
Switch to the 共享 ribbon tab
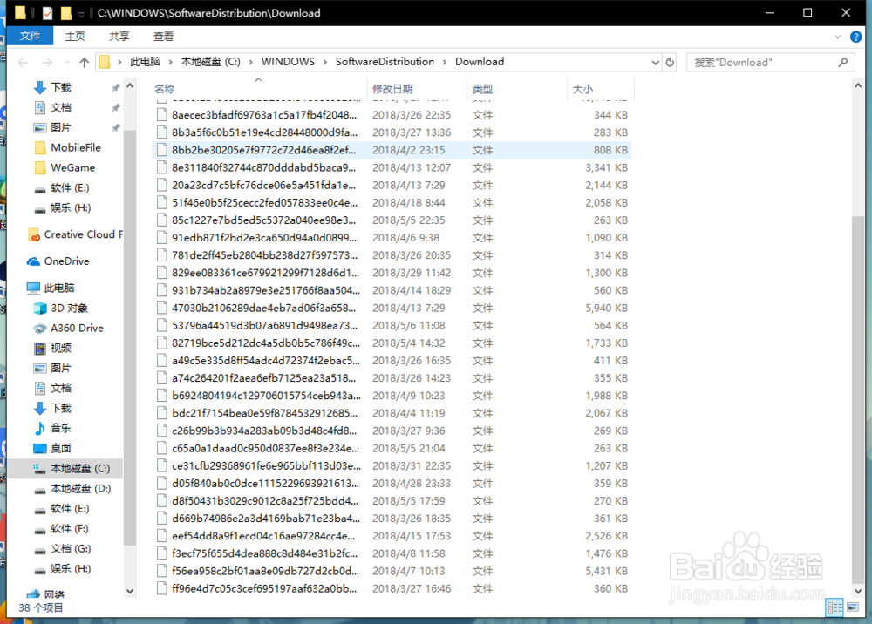[x=119, y=37]
